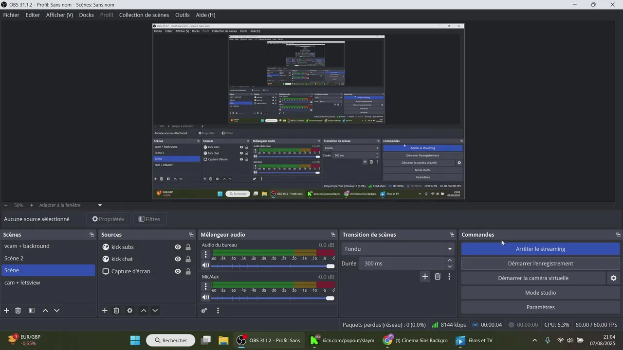This screenshot has height=350, width=623.
Task: Increase transition duration with up arrow
Action: pyautogui.click(x=450, y=261)
